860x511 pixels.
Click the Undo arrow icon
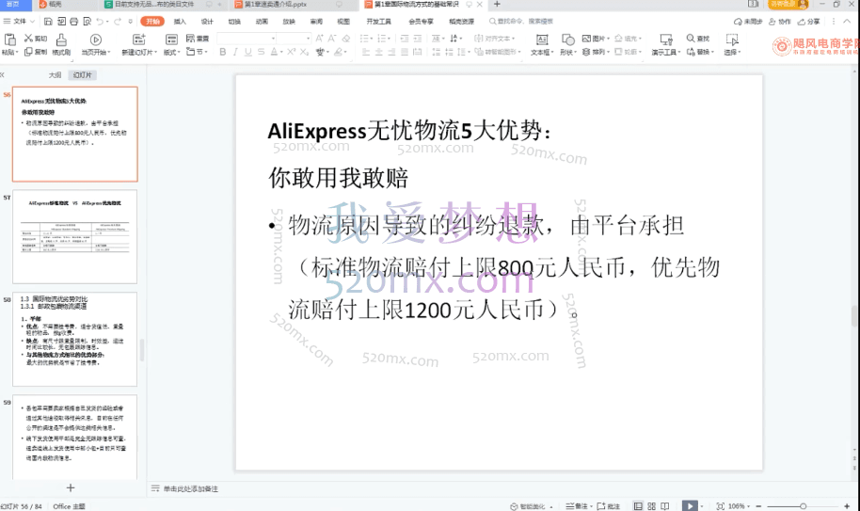click(x=100, y=22)
